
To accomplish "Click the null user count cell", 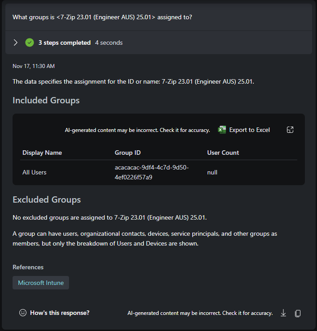I will 212,172.
